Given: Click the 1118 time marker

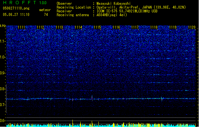Looking at the screenshot, I should tap(154, 27).
